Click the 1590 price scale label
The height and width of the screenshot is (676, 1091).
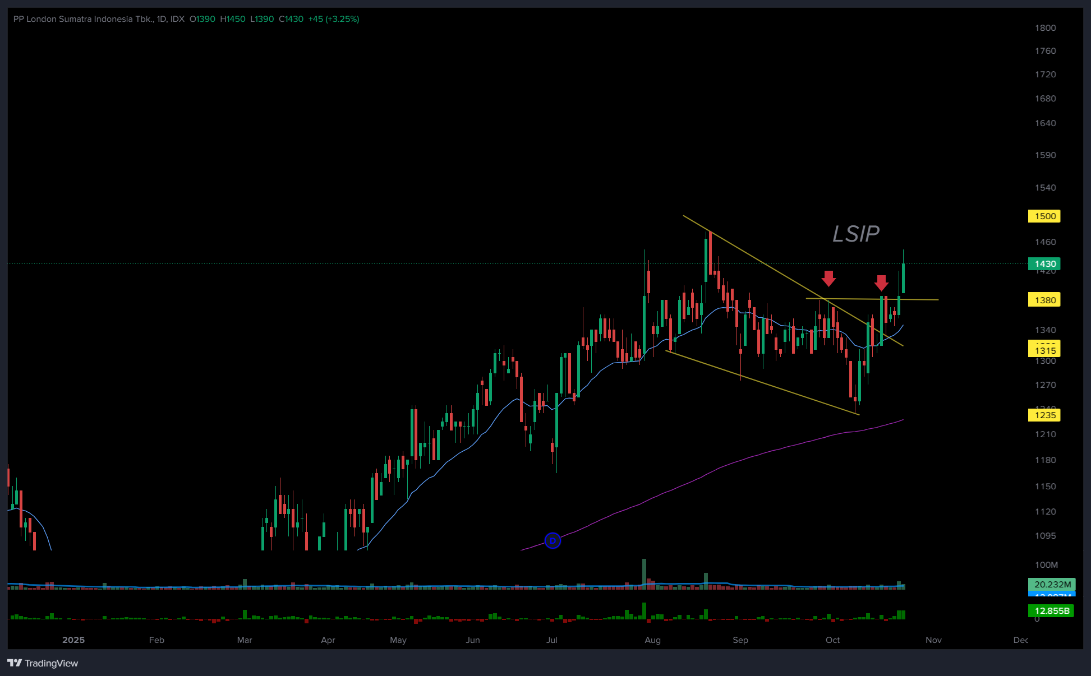[1045, 155]
